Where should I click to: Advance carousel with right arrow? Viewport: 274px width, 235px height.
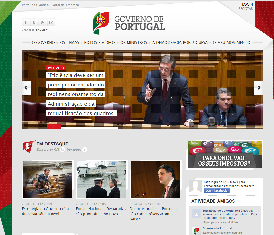pos(259,88)
